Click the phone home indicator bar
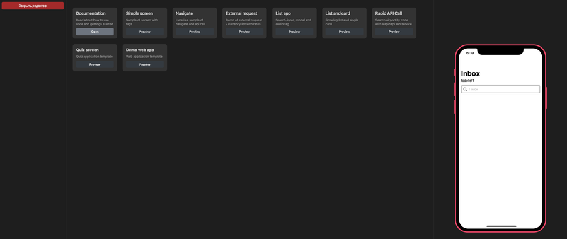The height and width of the screenshot is (239, 567). [501, 226]
